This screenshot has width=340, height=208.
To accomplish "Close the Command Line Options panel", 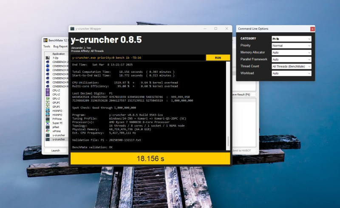I will tap(312, 29).
